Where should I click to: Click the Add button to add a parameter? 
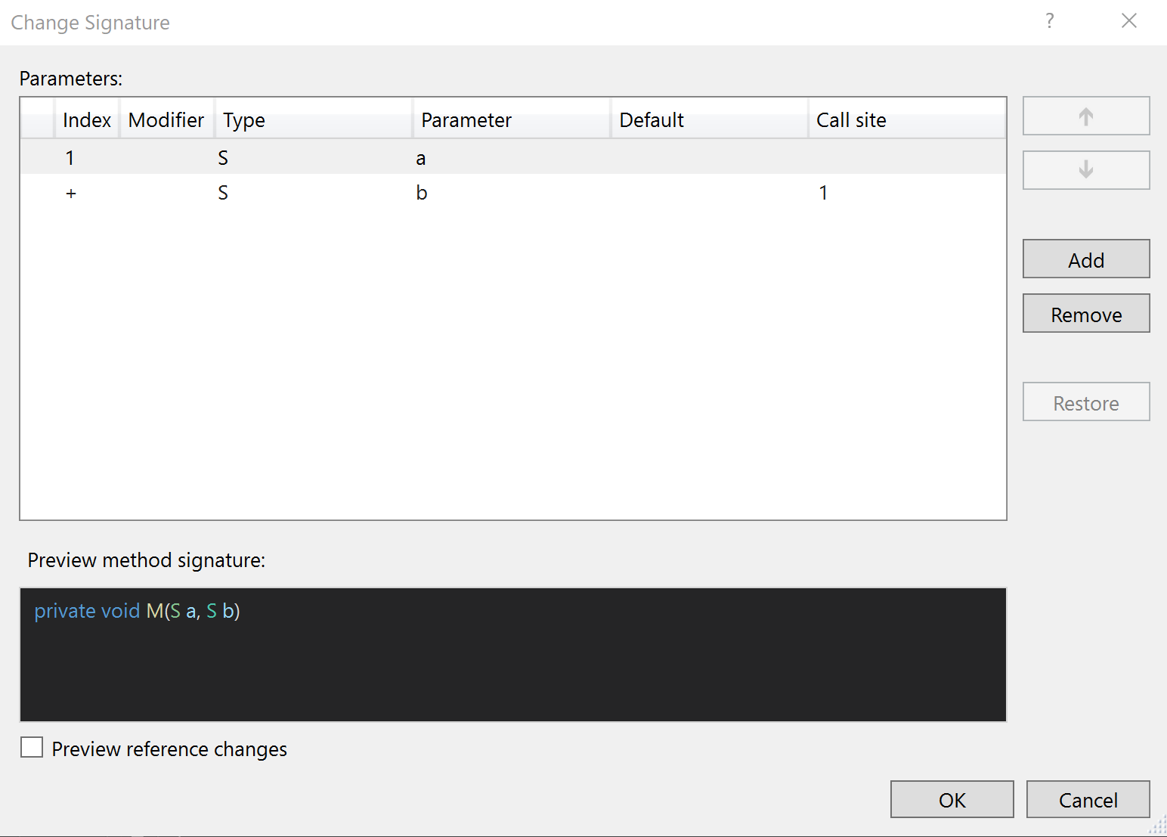tap(1085, 259)
